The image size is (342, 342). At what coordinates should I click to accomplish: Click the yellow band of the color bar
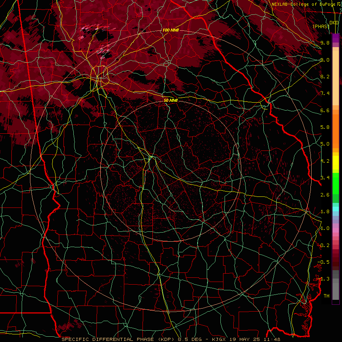[336, 163]
